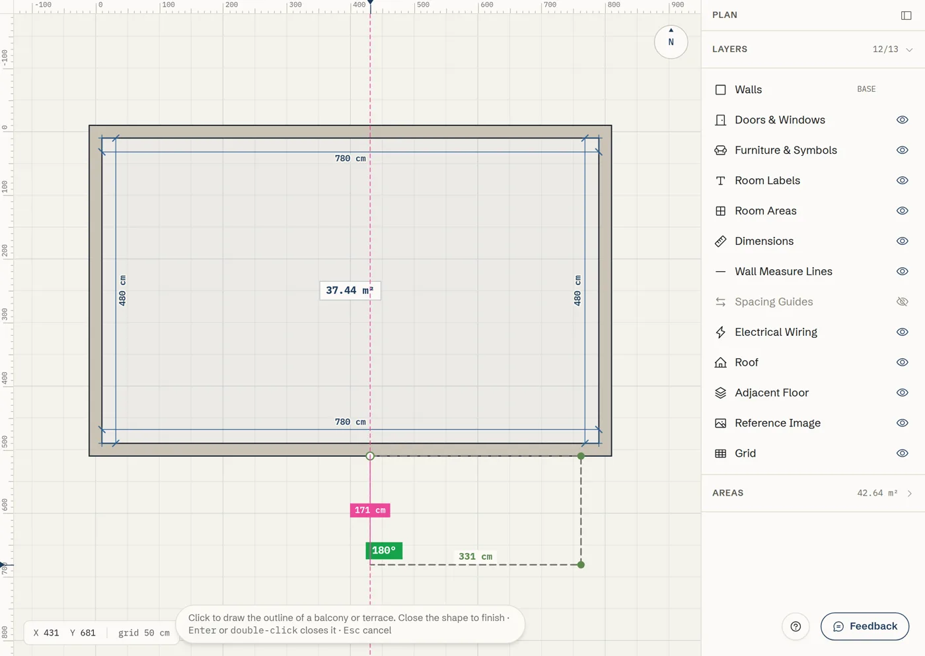Click the Walls layer square icon

pos(720,90)
